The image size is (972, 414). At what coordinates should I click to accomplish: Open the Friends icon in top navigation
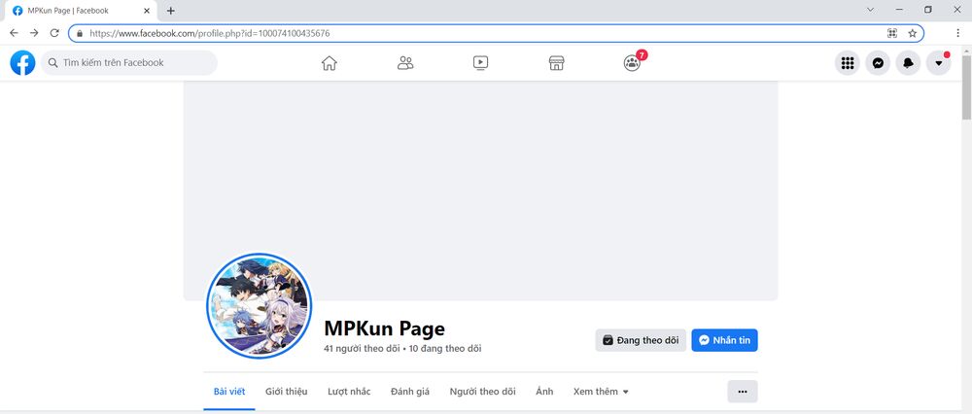coord(405,63)
